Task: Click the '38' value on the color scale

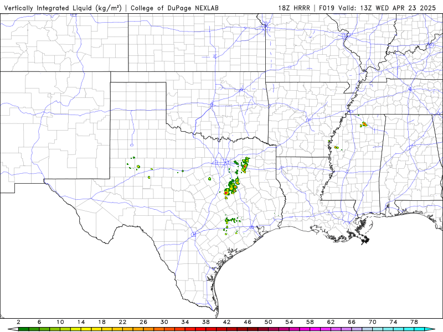Action: (206, 322)
